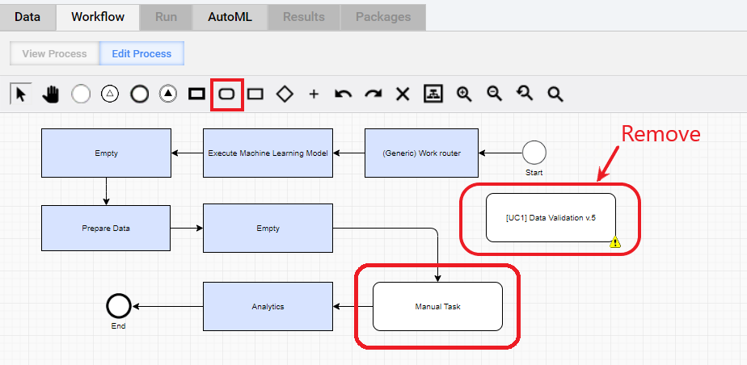Redo the last undone edit

coord(373,94)
